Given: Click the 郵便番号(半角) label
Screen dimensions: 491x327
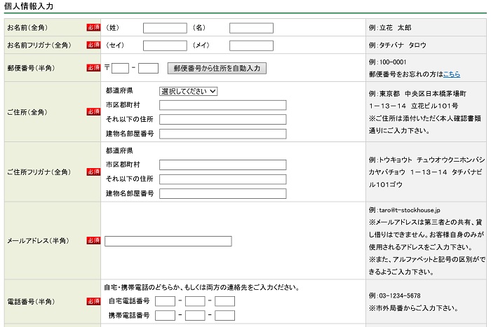Looking at the screenshot, I should (31, 68).
